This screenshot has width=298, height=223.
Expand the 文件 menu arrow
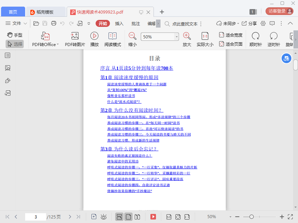pyautogui.click(x=25, y=23)
